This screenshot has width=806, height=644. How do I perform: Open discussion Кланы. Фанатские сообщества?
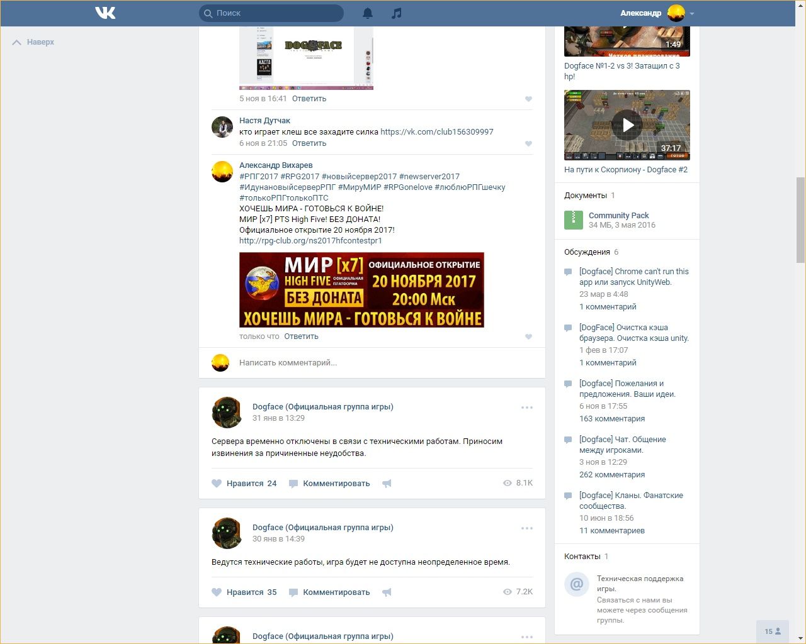click(631, 501)
